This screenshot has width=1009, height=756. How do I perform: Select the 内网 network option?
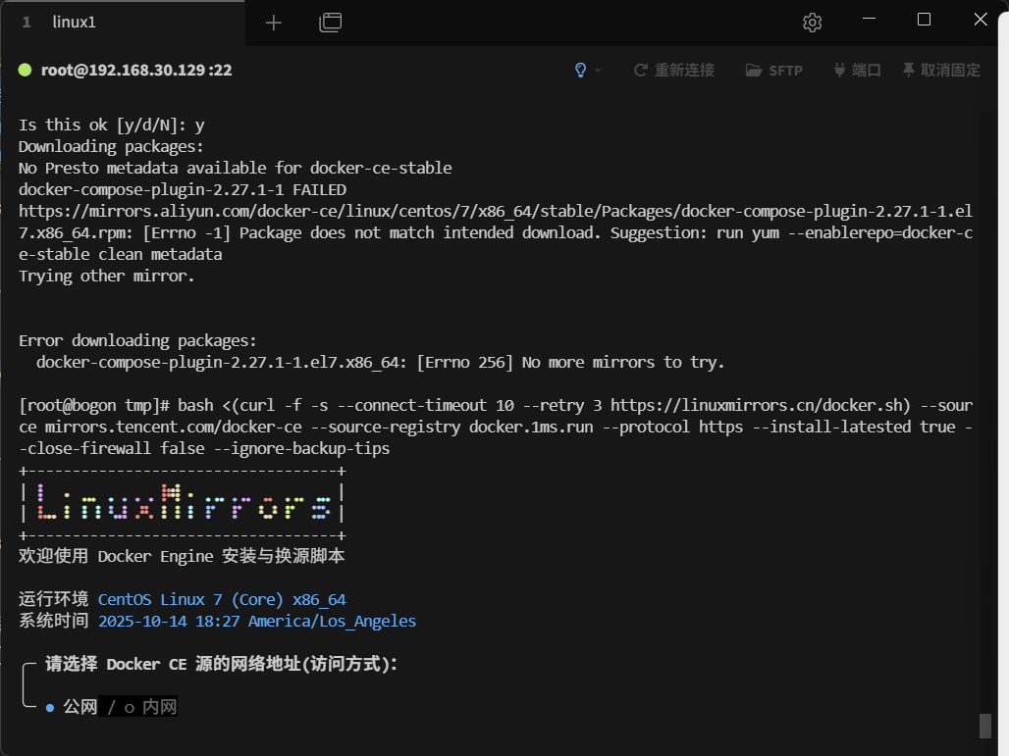(x=161, y=706)
